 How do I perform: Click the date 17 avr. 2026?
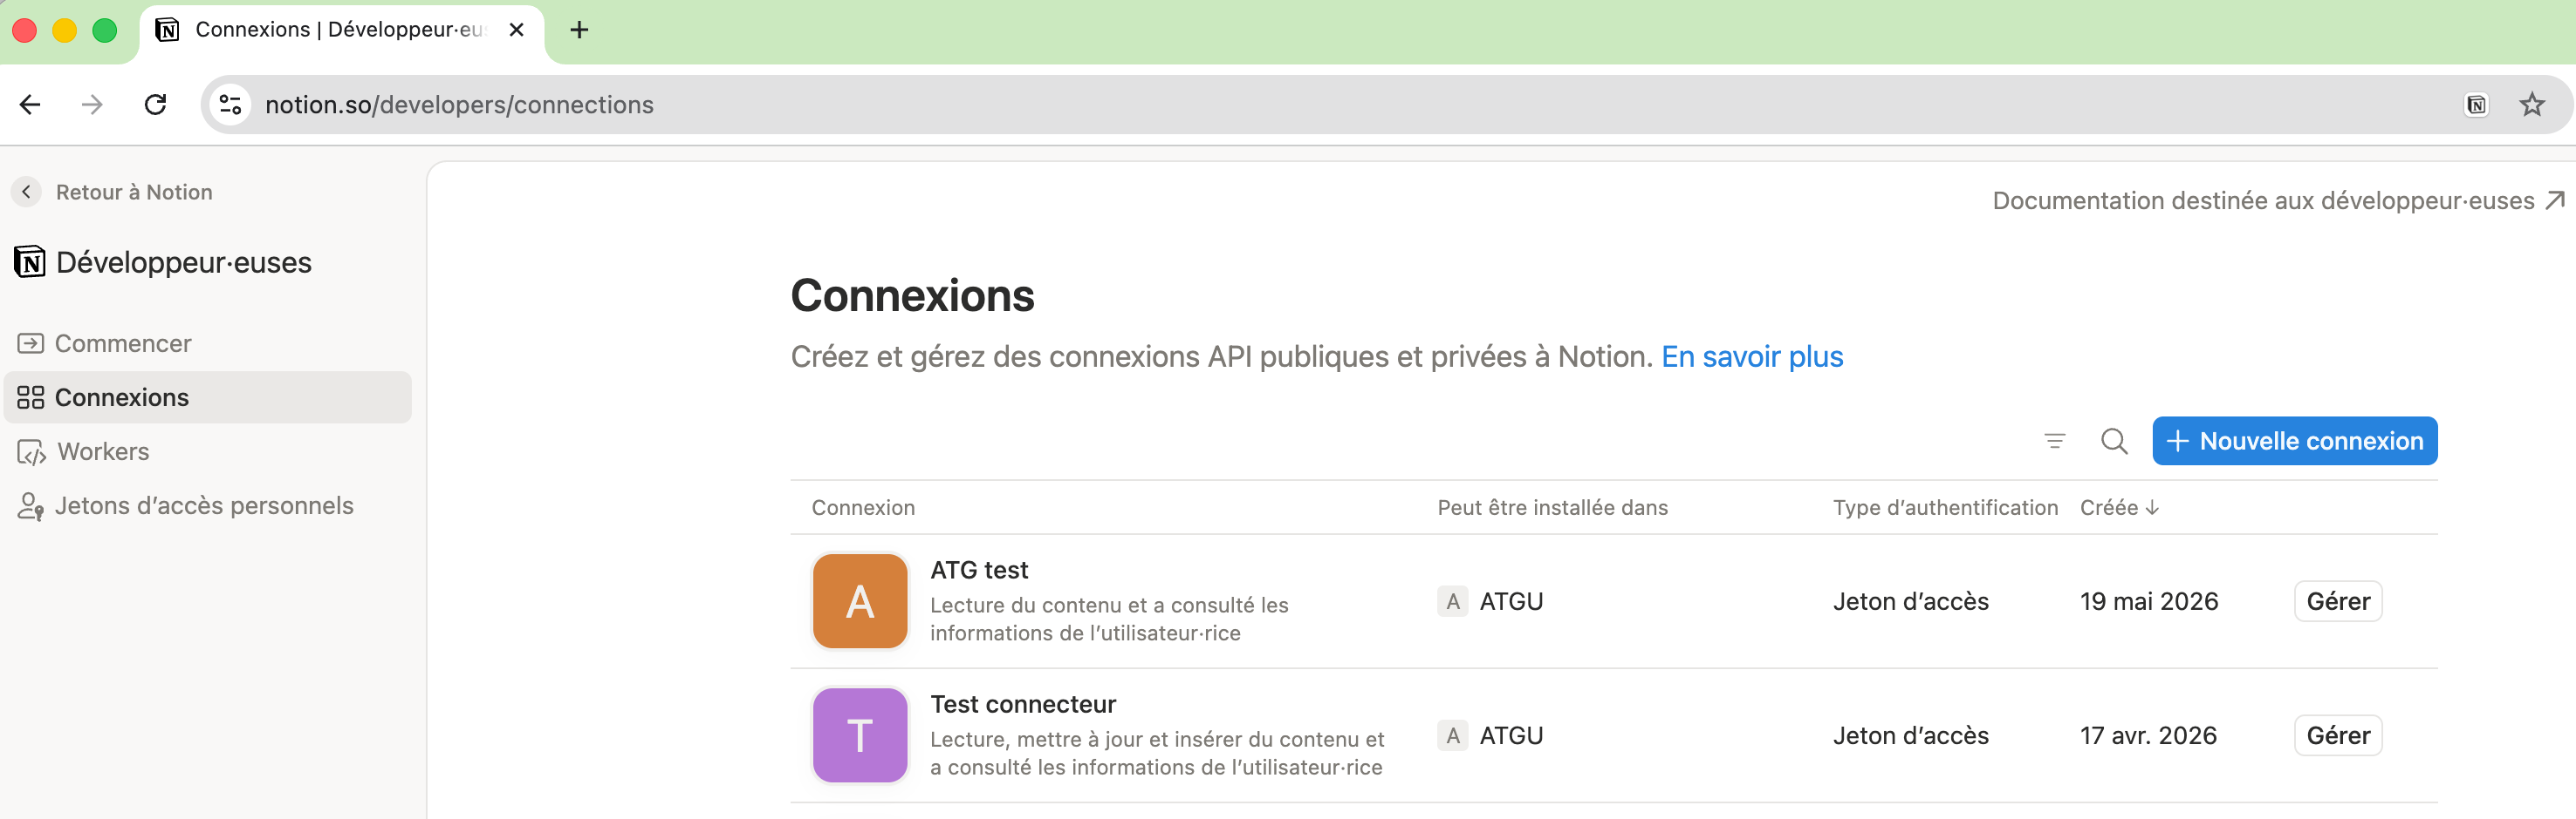pos(2148,735)
